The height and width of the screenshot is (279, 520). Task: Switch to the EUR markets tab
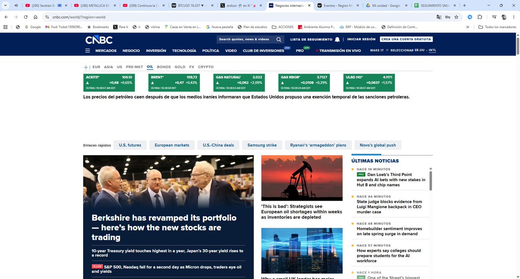[x=96, y=67]
